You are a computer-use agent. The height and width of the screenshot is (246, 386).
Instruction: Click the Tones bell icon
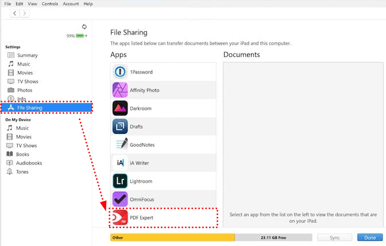[x=10, y=171]
